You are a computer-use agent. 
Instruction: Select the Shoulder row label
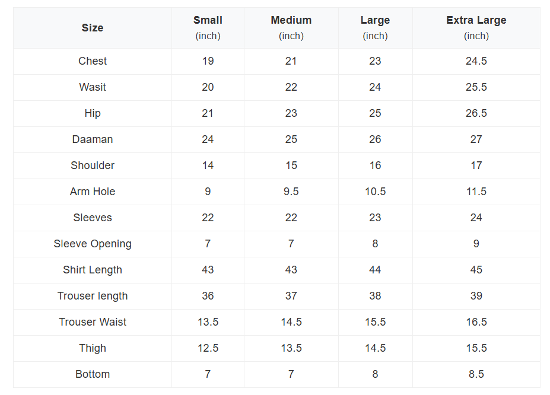(93, 165)
